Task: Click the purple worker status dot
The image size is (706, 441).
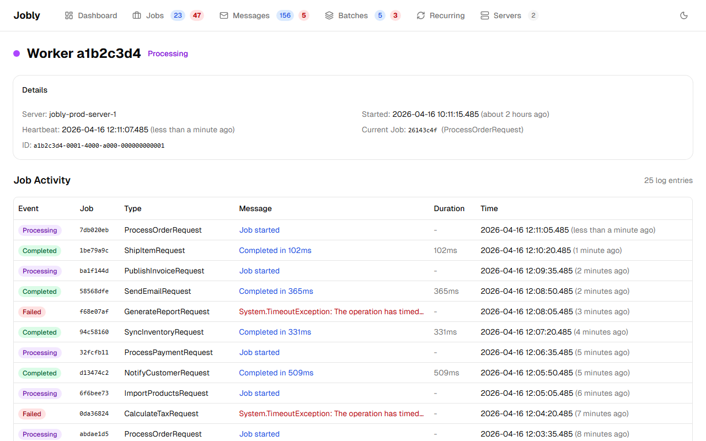Action: 17,53
